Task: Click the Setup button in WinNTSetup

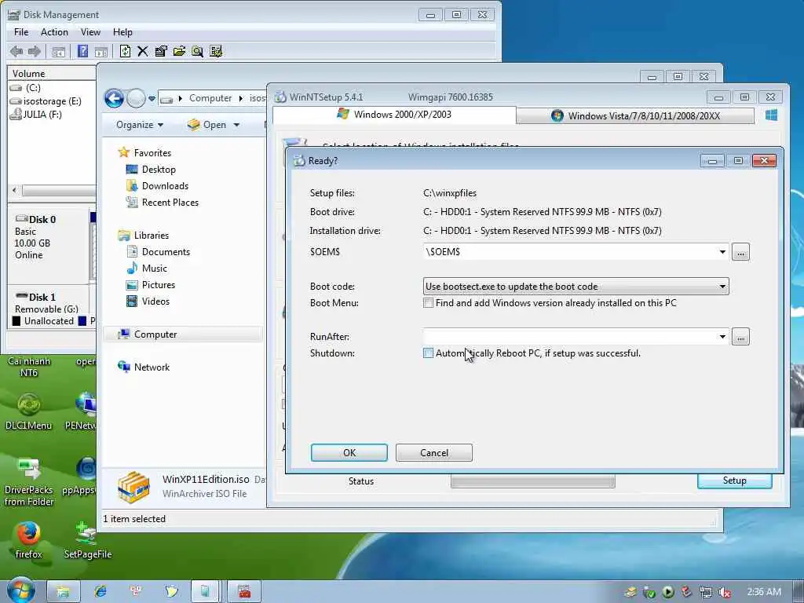Action: tap(734, 481)
